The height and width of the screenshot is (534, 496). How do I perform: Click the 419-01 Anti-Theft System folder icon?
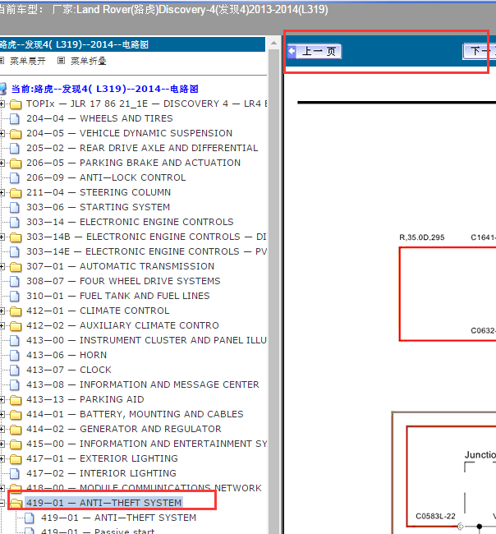pyautogui.click(x=16, y=504)
